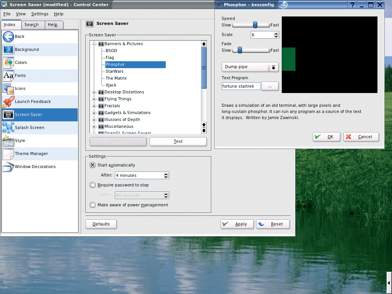
Task: Click OK in Phosphor dialog
Action: 326,137
